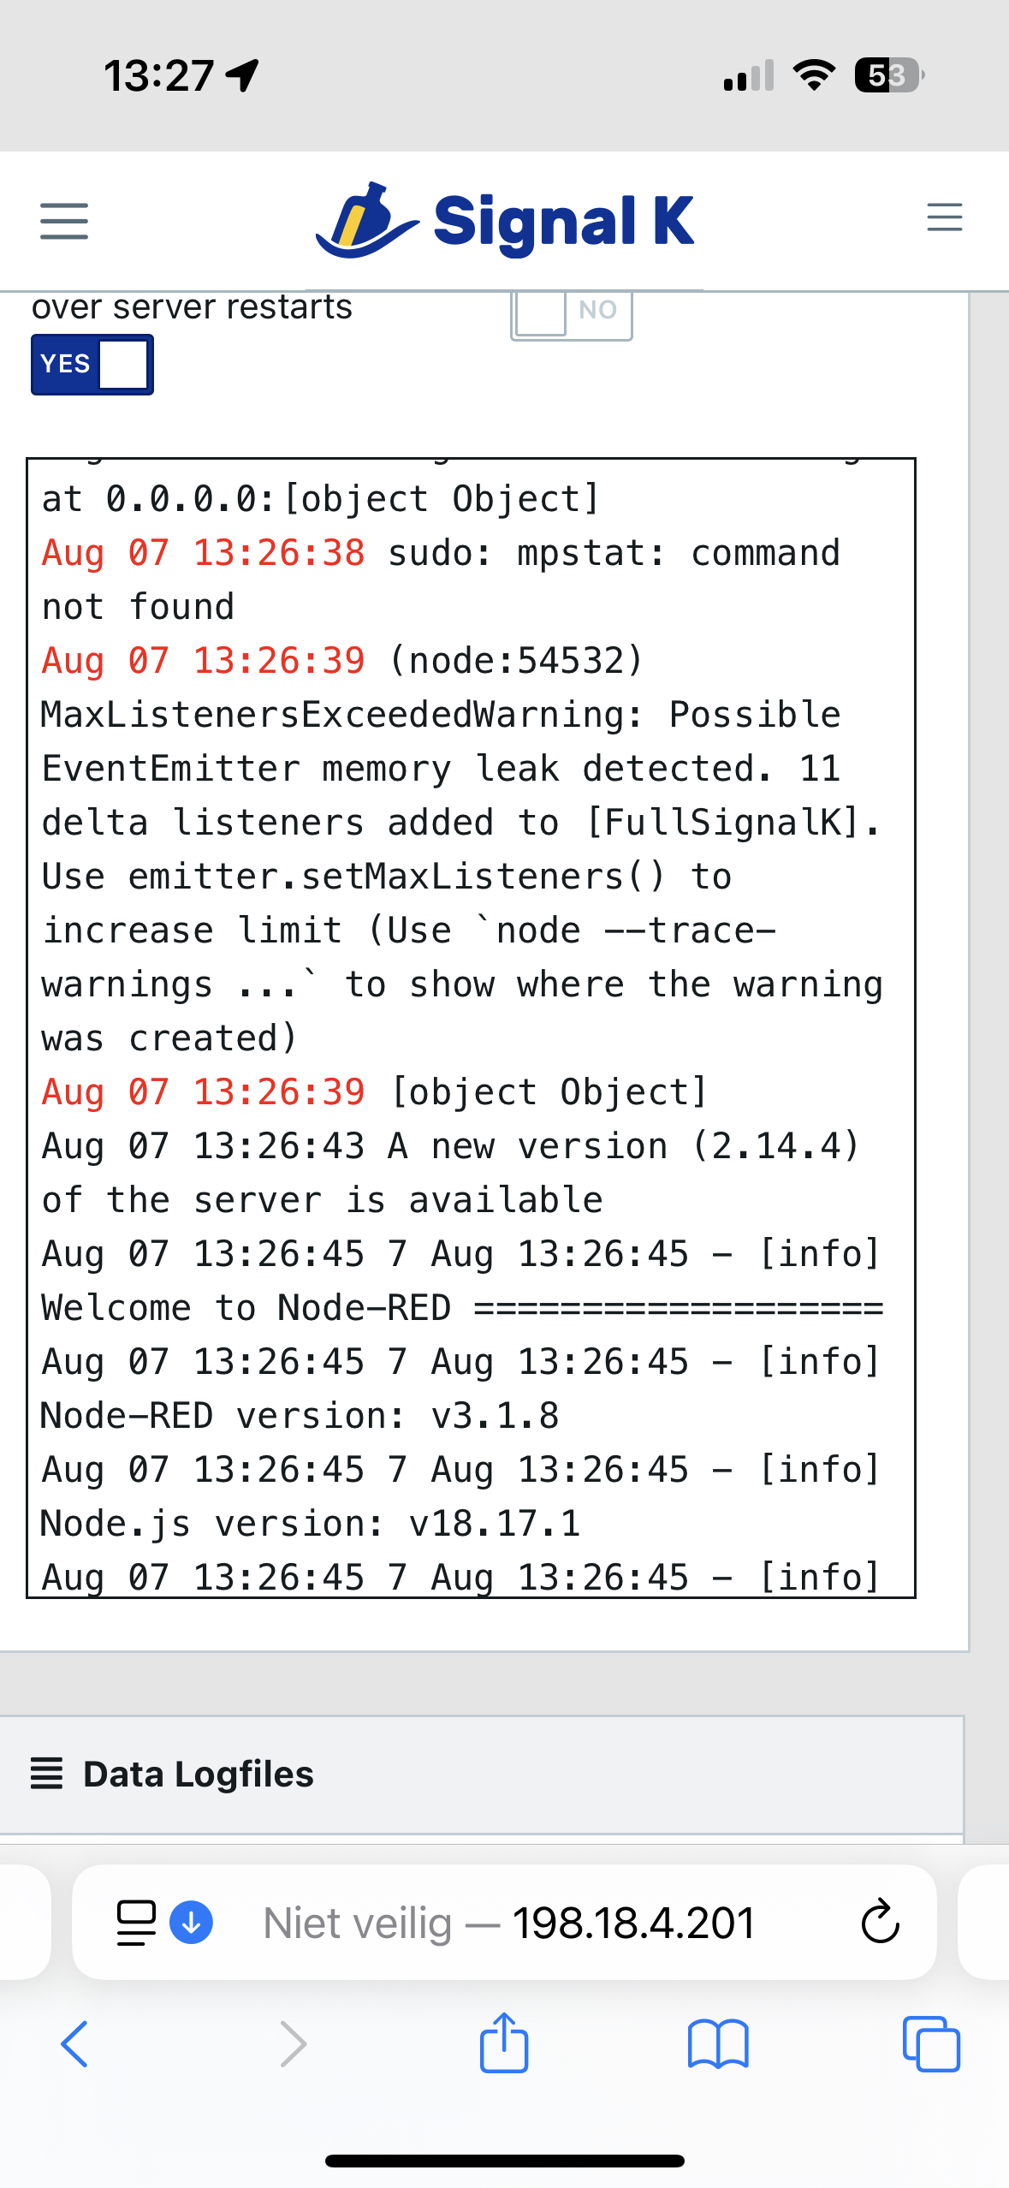This screenshot has width=1009, height=2188.
Task: Open the Safari share sheet icon
Action: pos(504,2042)
